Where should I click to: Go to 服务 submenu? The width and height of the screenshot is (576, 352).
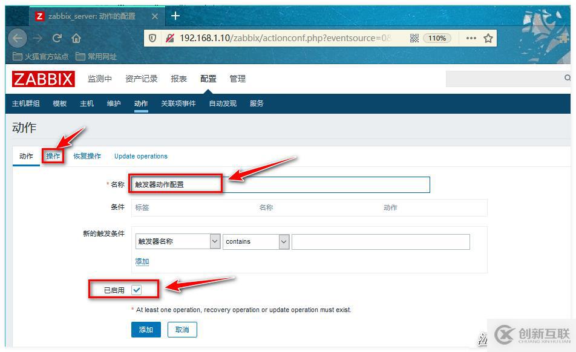coord(257,103)
